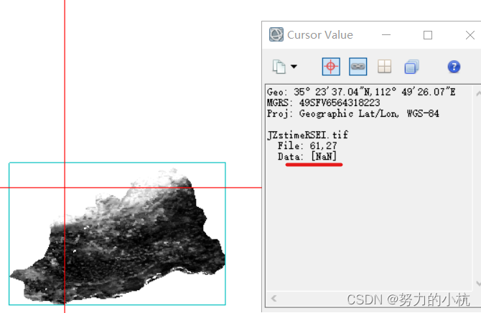
Task: Click the Cursor Value title text
Action: point(320,34)
